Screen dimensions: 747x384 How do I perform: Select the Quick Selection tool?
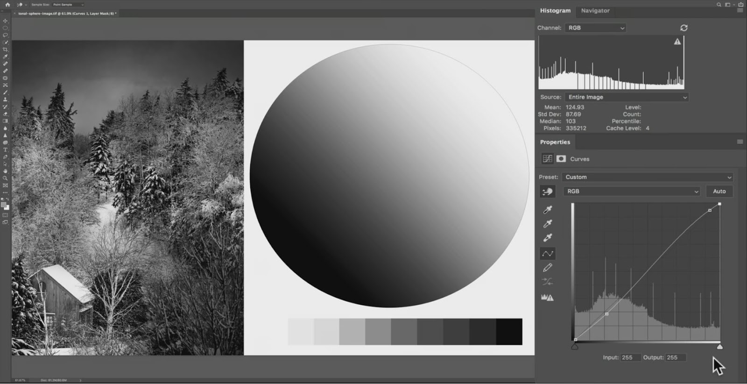point(5,42)
